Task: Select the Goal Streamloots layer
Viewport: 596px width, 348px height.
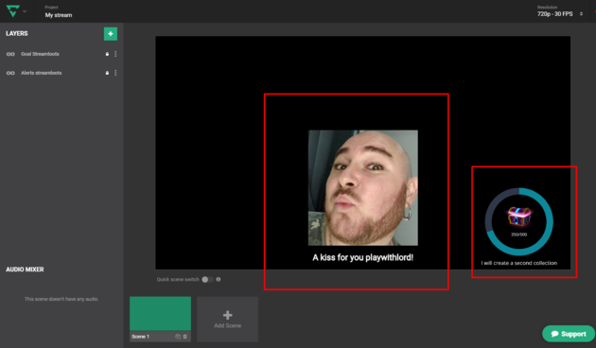Action: (x=40, y=54)
